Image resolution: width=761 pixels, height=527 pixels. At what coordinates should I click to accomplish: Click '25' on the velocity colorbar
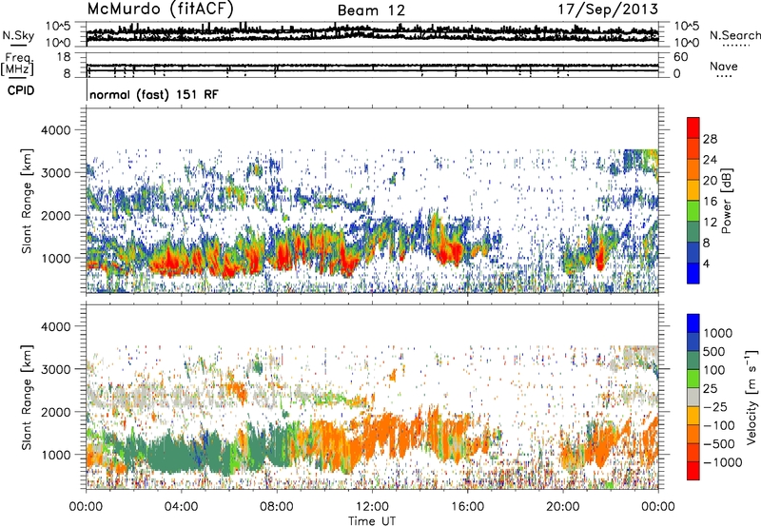click(710, 389)
